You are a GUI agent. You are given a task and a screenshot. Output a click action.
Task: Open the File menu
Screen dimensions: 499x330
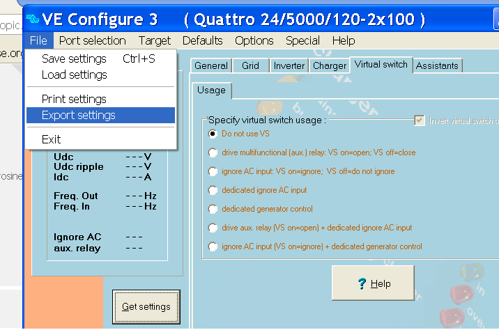[x=38, y=40]
